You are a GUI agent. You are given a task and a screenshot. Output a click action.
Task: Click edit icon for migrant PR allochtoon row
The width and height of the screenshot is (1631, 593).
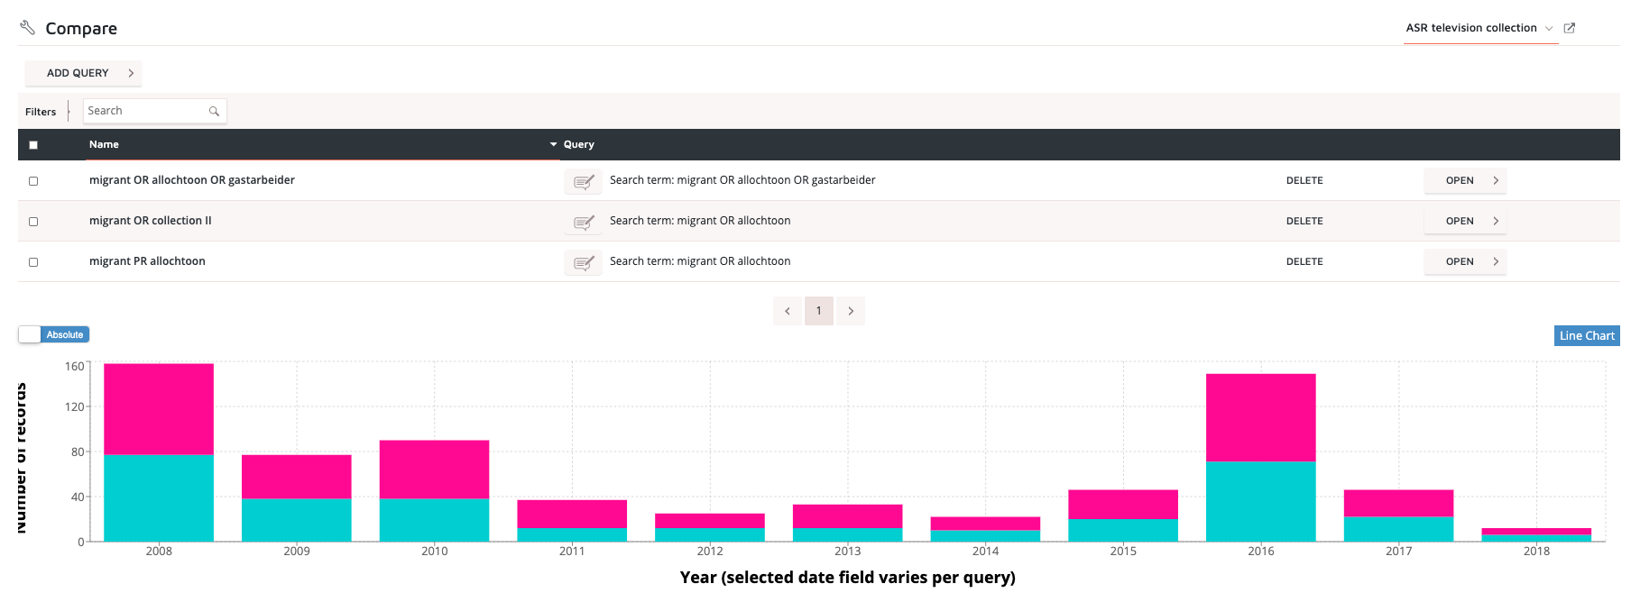(x=584, y=262)
